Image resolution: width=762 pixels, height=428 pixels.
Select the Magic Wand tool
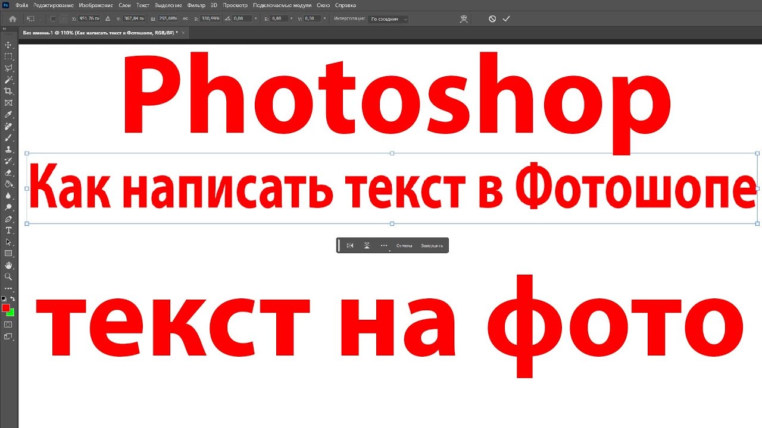click(x=8, y=79)
